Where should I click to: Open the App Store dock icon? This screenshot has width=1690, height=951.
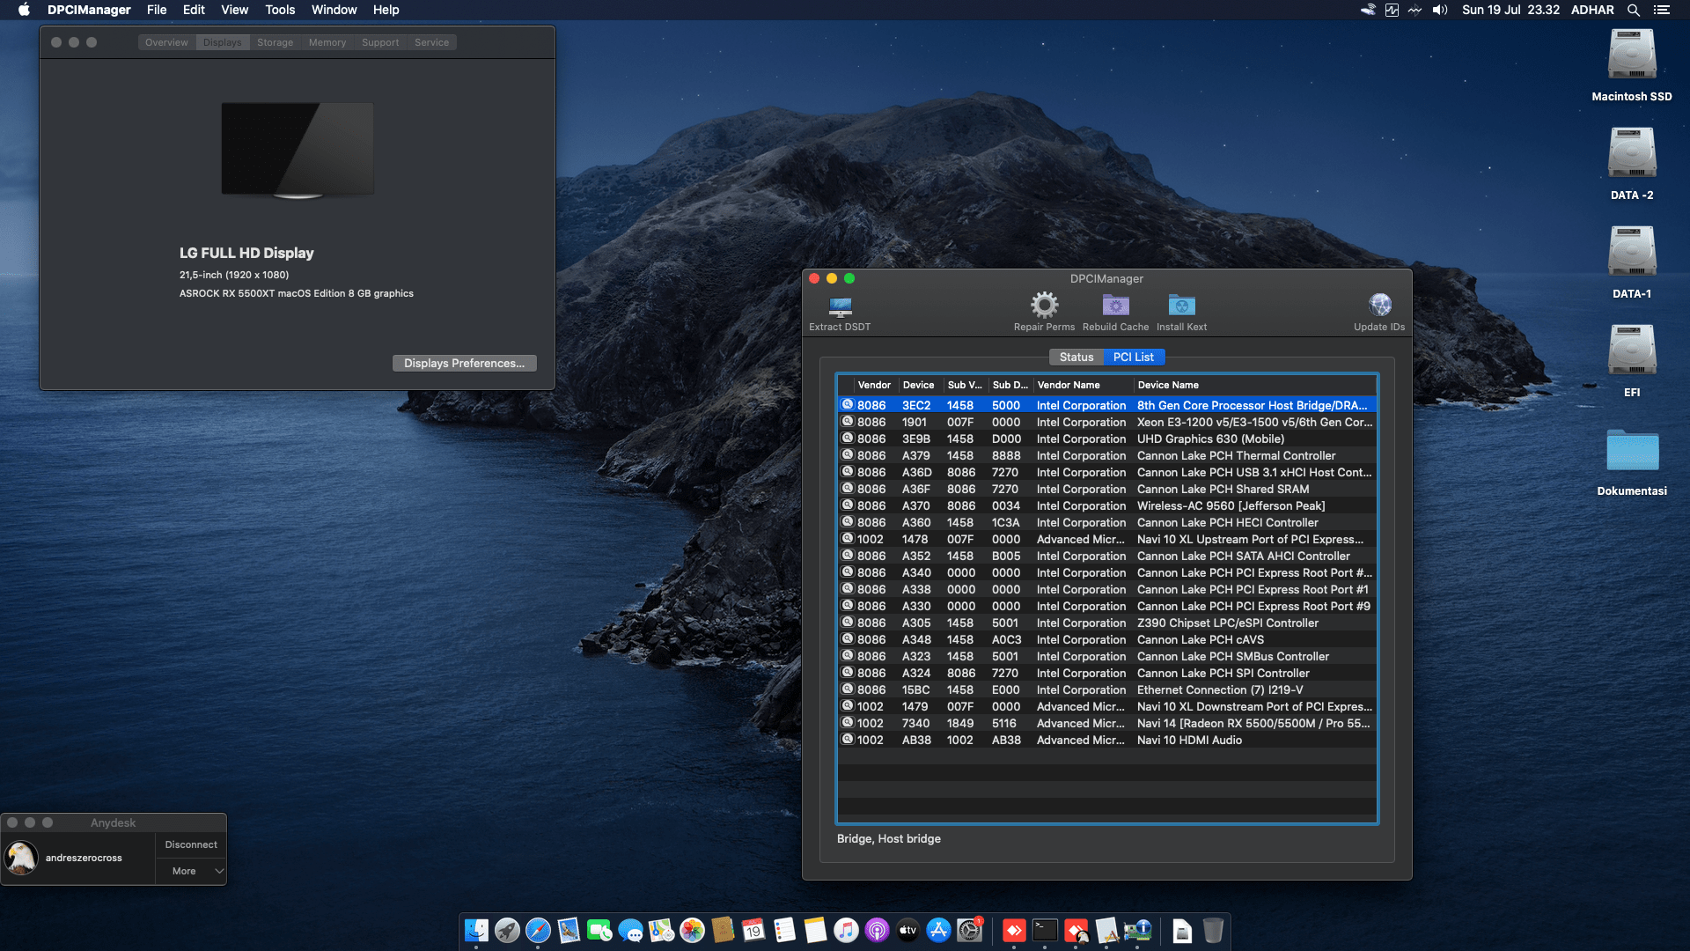(938, 930)
